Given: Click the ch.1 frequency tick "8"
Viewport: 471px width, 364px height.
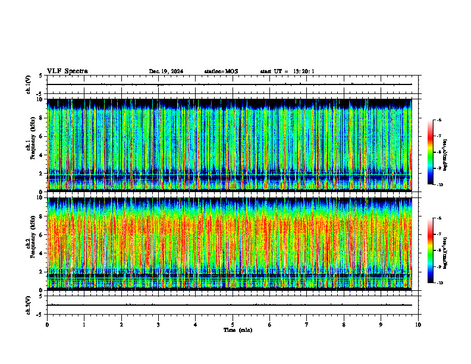Looking at the screenshot, I should [x=41, y=118].
